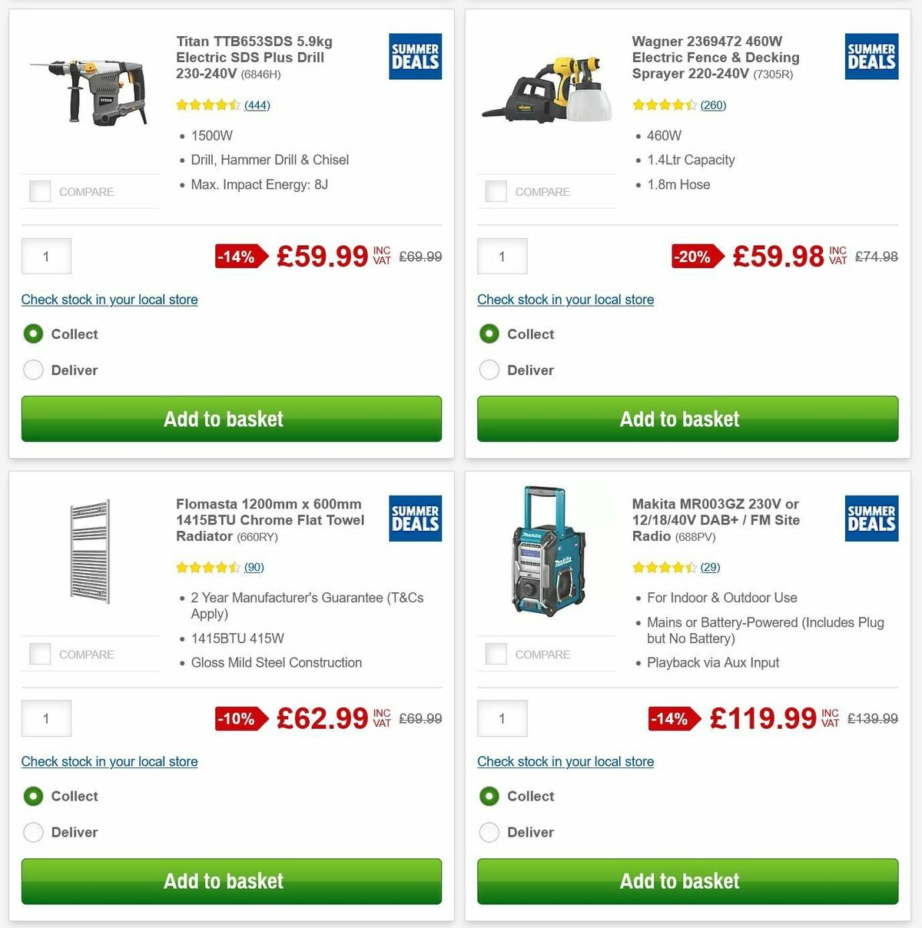Click the Summer Deals badge on the Flomasta radiator
922x928 pixels.
pos(415,519)
